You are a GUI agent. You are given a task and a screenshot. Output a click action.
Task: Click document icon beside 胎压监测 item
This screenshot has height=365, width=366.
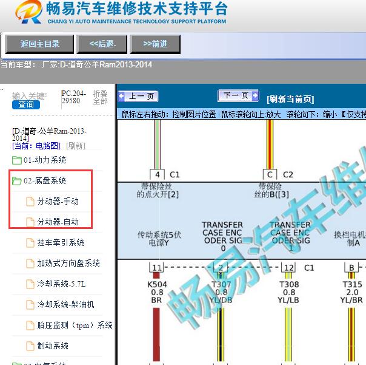point(30,325)
